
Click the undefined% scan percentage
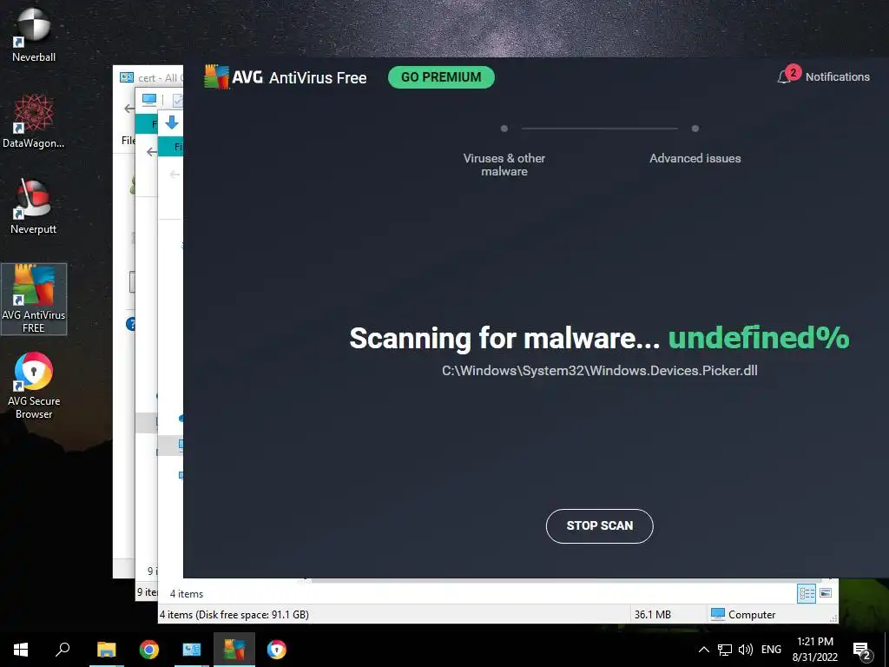click(759, 338)
